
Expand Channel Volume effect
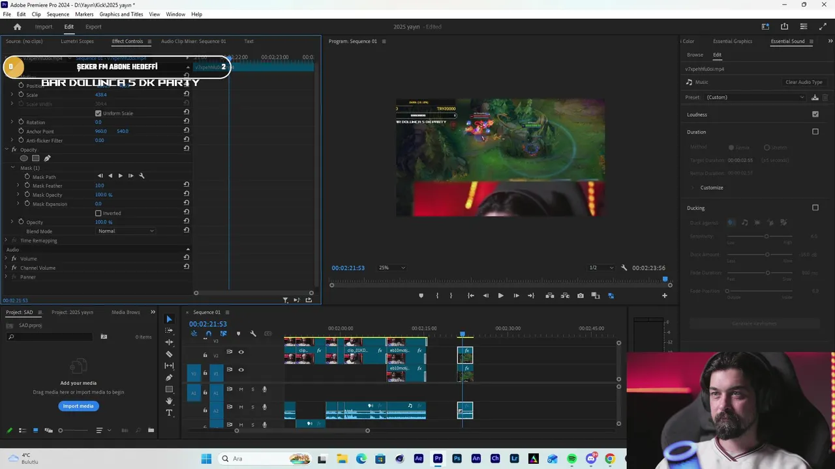[6, 268]
